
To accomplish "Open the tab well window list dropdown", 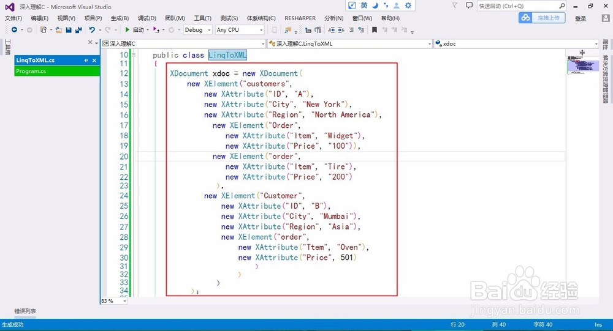I will 97,43.
